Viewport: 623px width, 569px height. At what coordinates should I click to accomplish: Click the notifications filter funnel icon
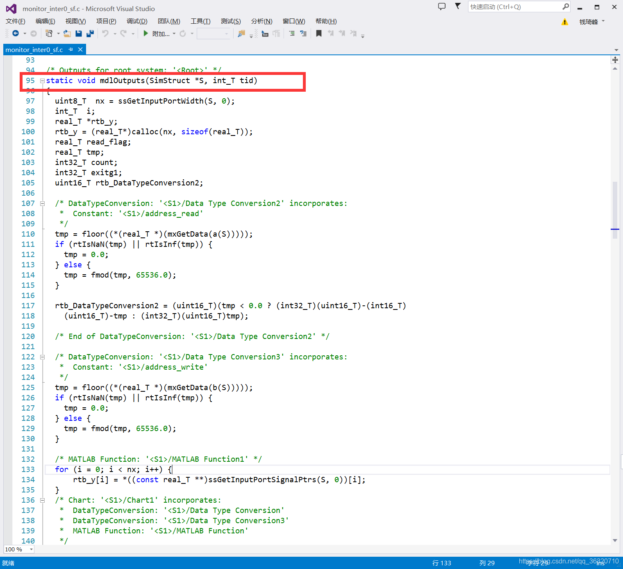pos(458,6)
